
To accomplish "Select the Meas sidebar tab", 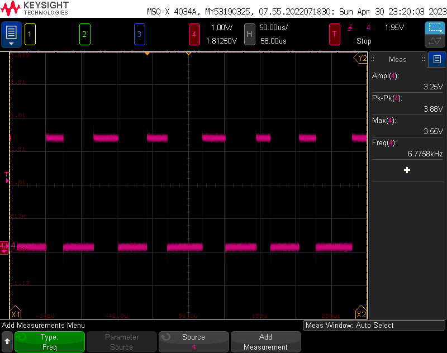I will [398, 59].
